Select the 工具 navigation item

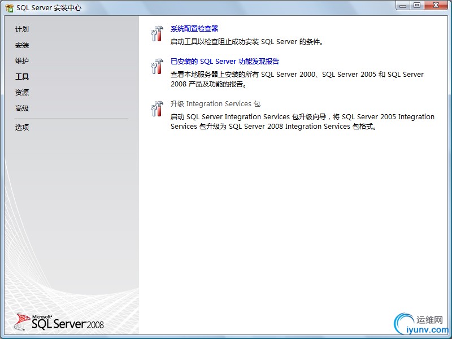pos(22,77)
